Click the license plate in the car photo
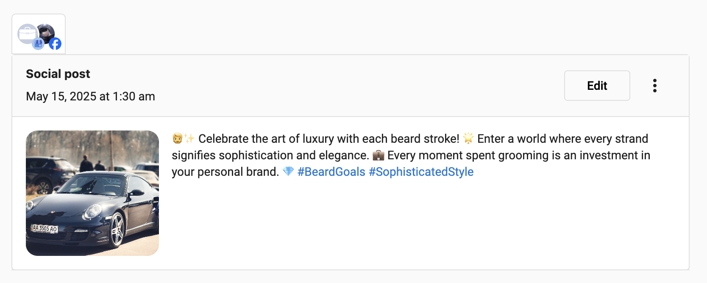The image size is (707, 283). 45,228
